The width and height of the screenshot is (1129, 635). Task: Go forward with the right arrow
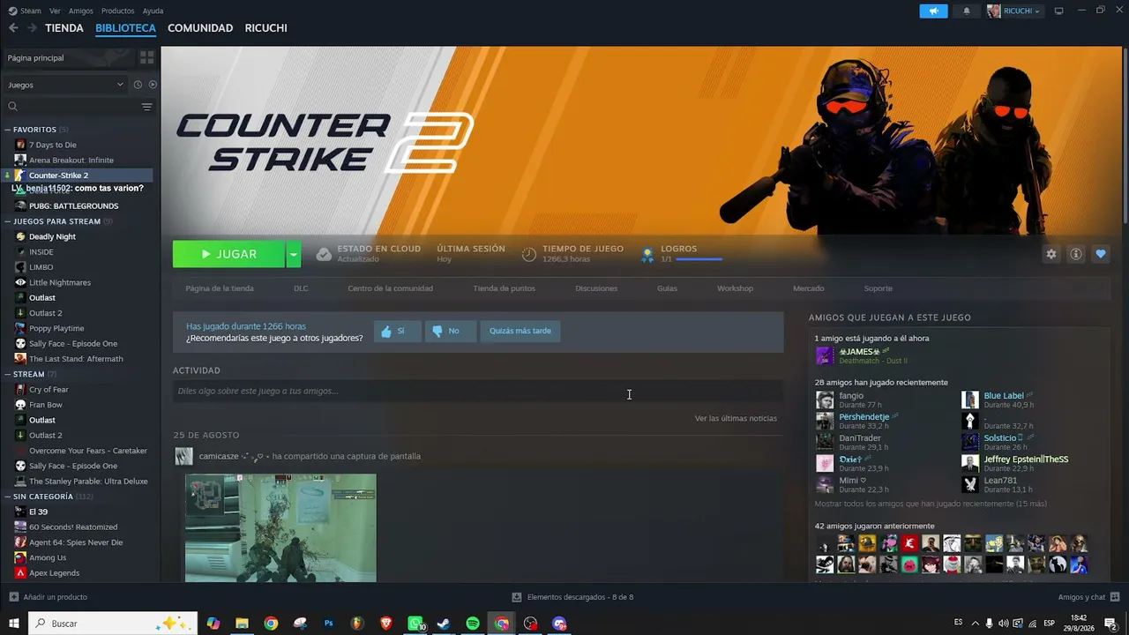pyautogui.click(x=32, y=28)
